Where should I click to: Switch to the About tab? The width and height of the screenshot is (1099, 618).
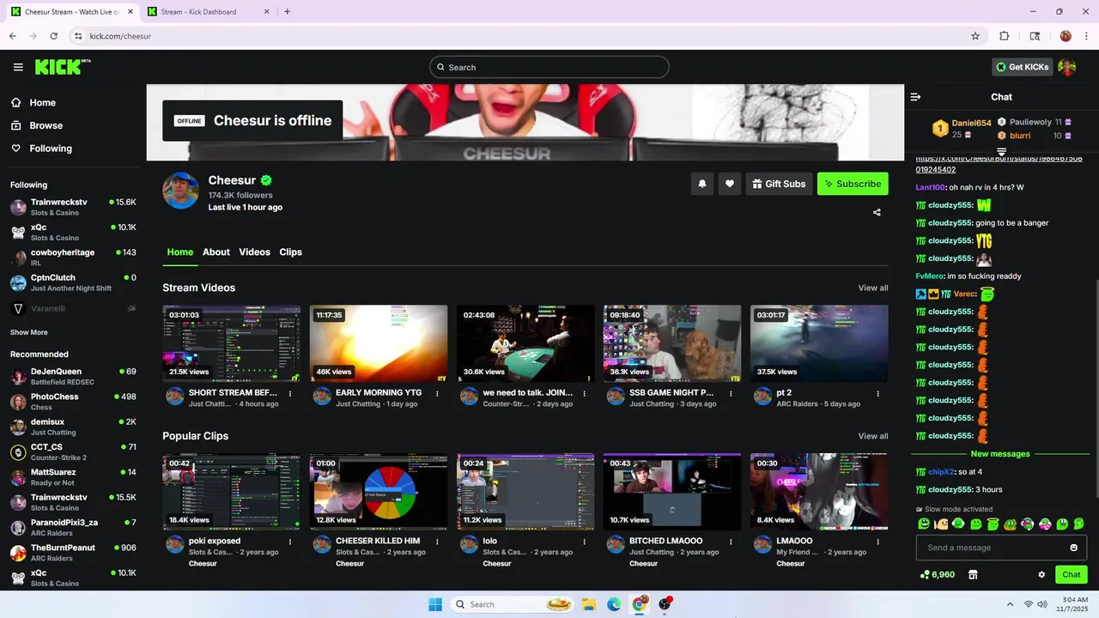pyautogui.click(x=216, y=251)
